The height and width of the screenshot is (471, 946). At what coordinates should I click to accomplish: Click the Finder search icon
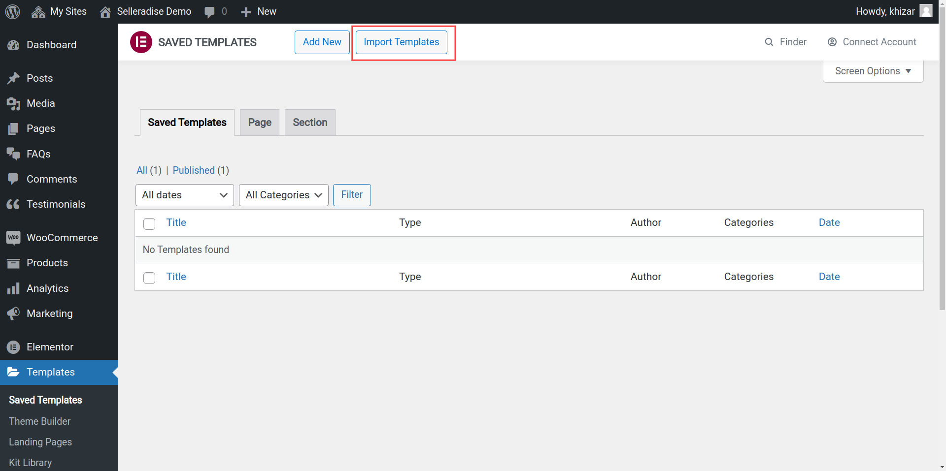pos(769,42)
